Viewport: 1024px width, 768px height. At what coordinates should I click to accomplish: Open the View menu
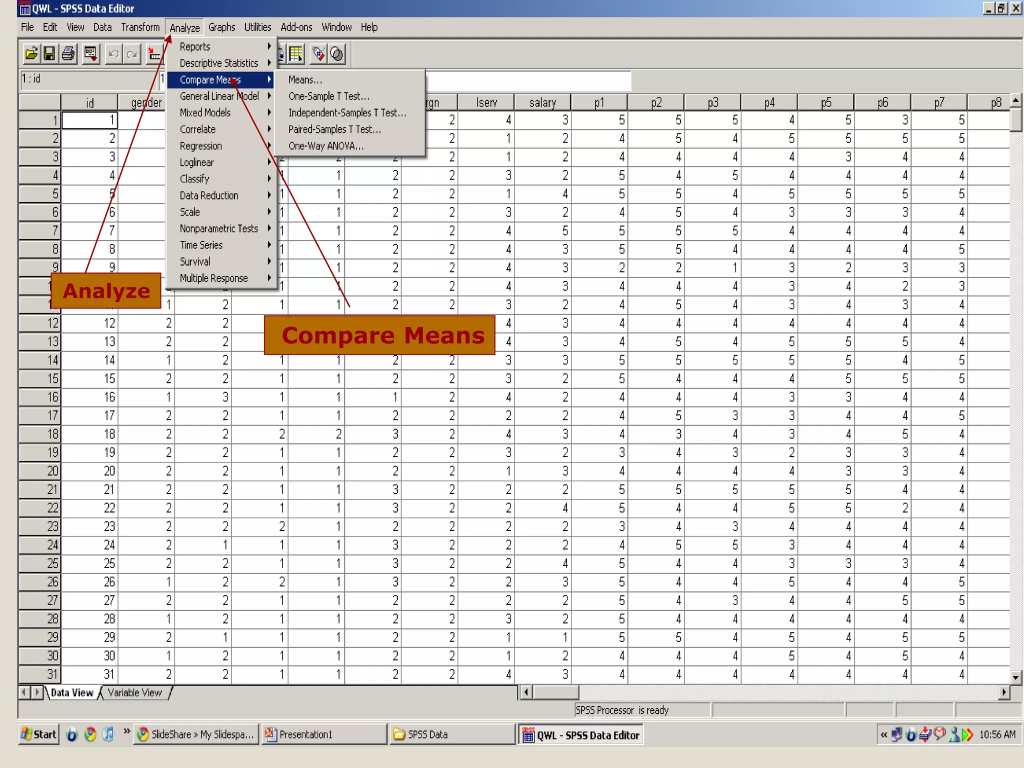75,27
